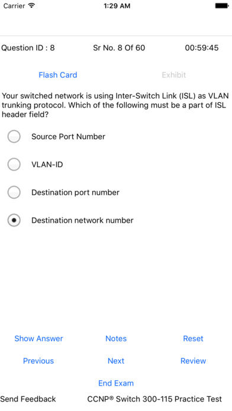Open the Flash Card view

point(58,75)
